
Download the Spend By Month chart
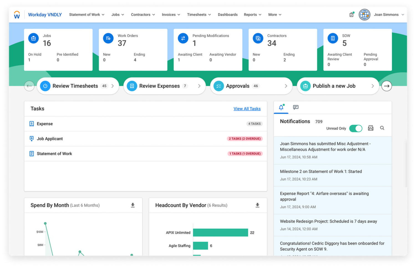(133, 205)
